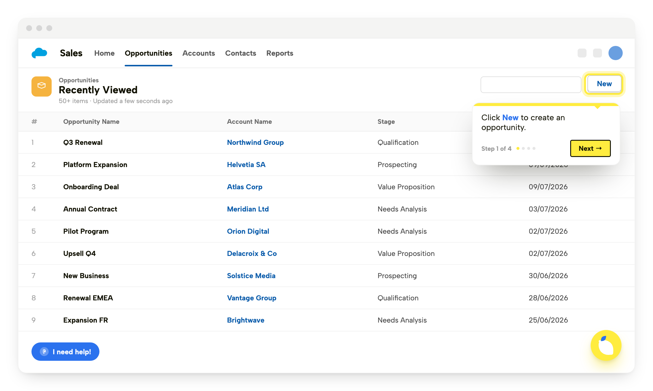Image resolution: width=653 pixels, height=391 pixels.
Task: Click Value Proposition stage in Upsell Q4 row
Action: [x=406, y=254]
